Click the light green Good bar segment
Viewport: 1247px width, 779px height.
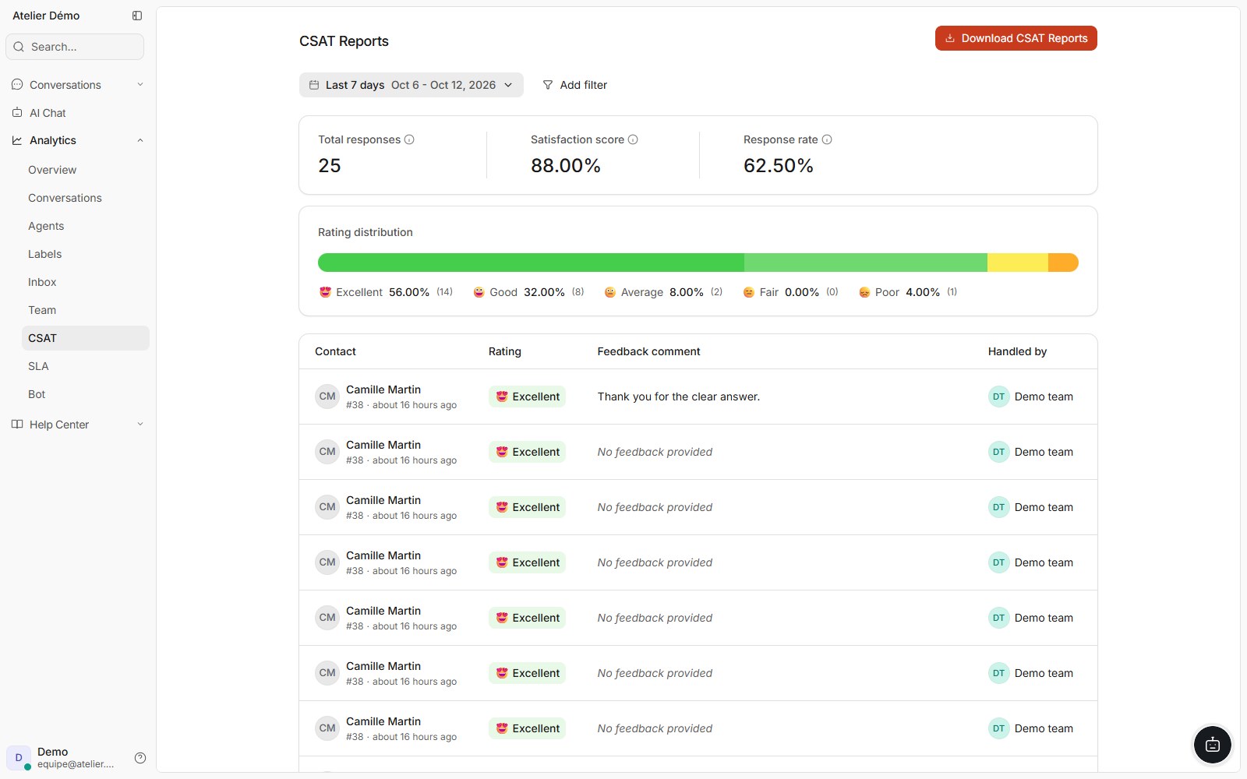click(866, 263)
